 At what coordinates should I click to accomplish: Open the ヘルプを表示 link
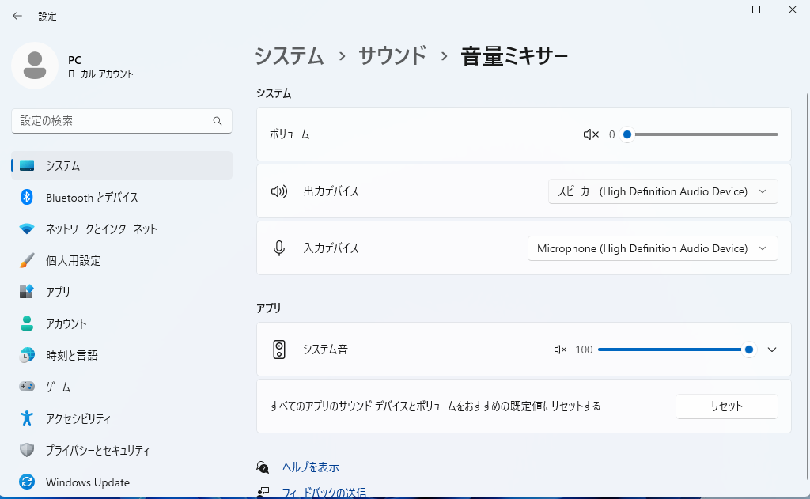310,467
